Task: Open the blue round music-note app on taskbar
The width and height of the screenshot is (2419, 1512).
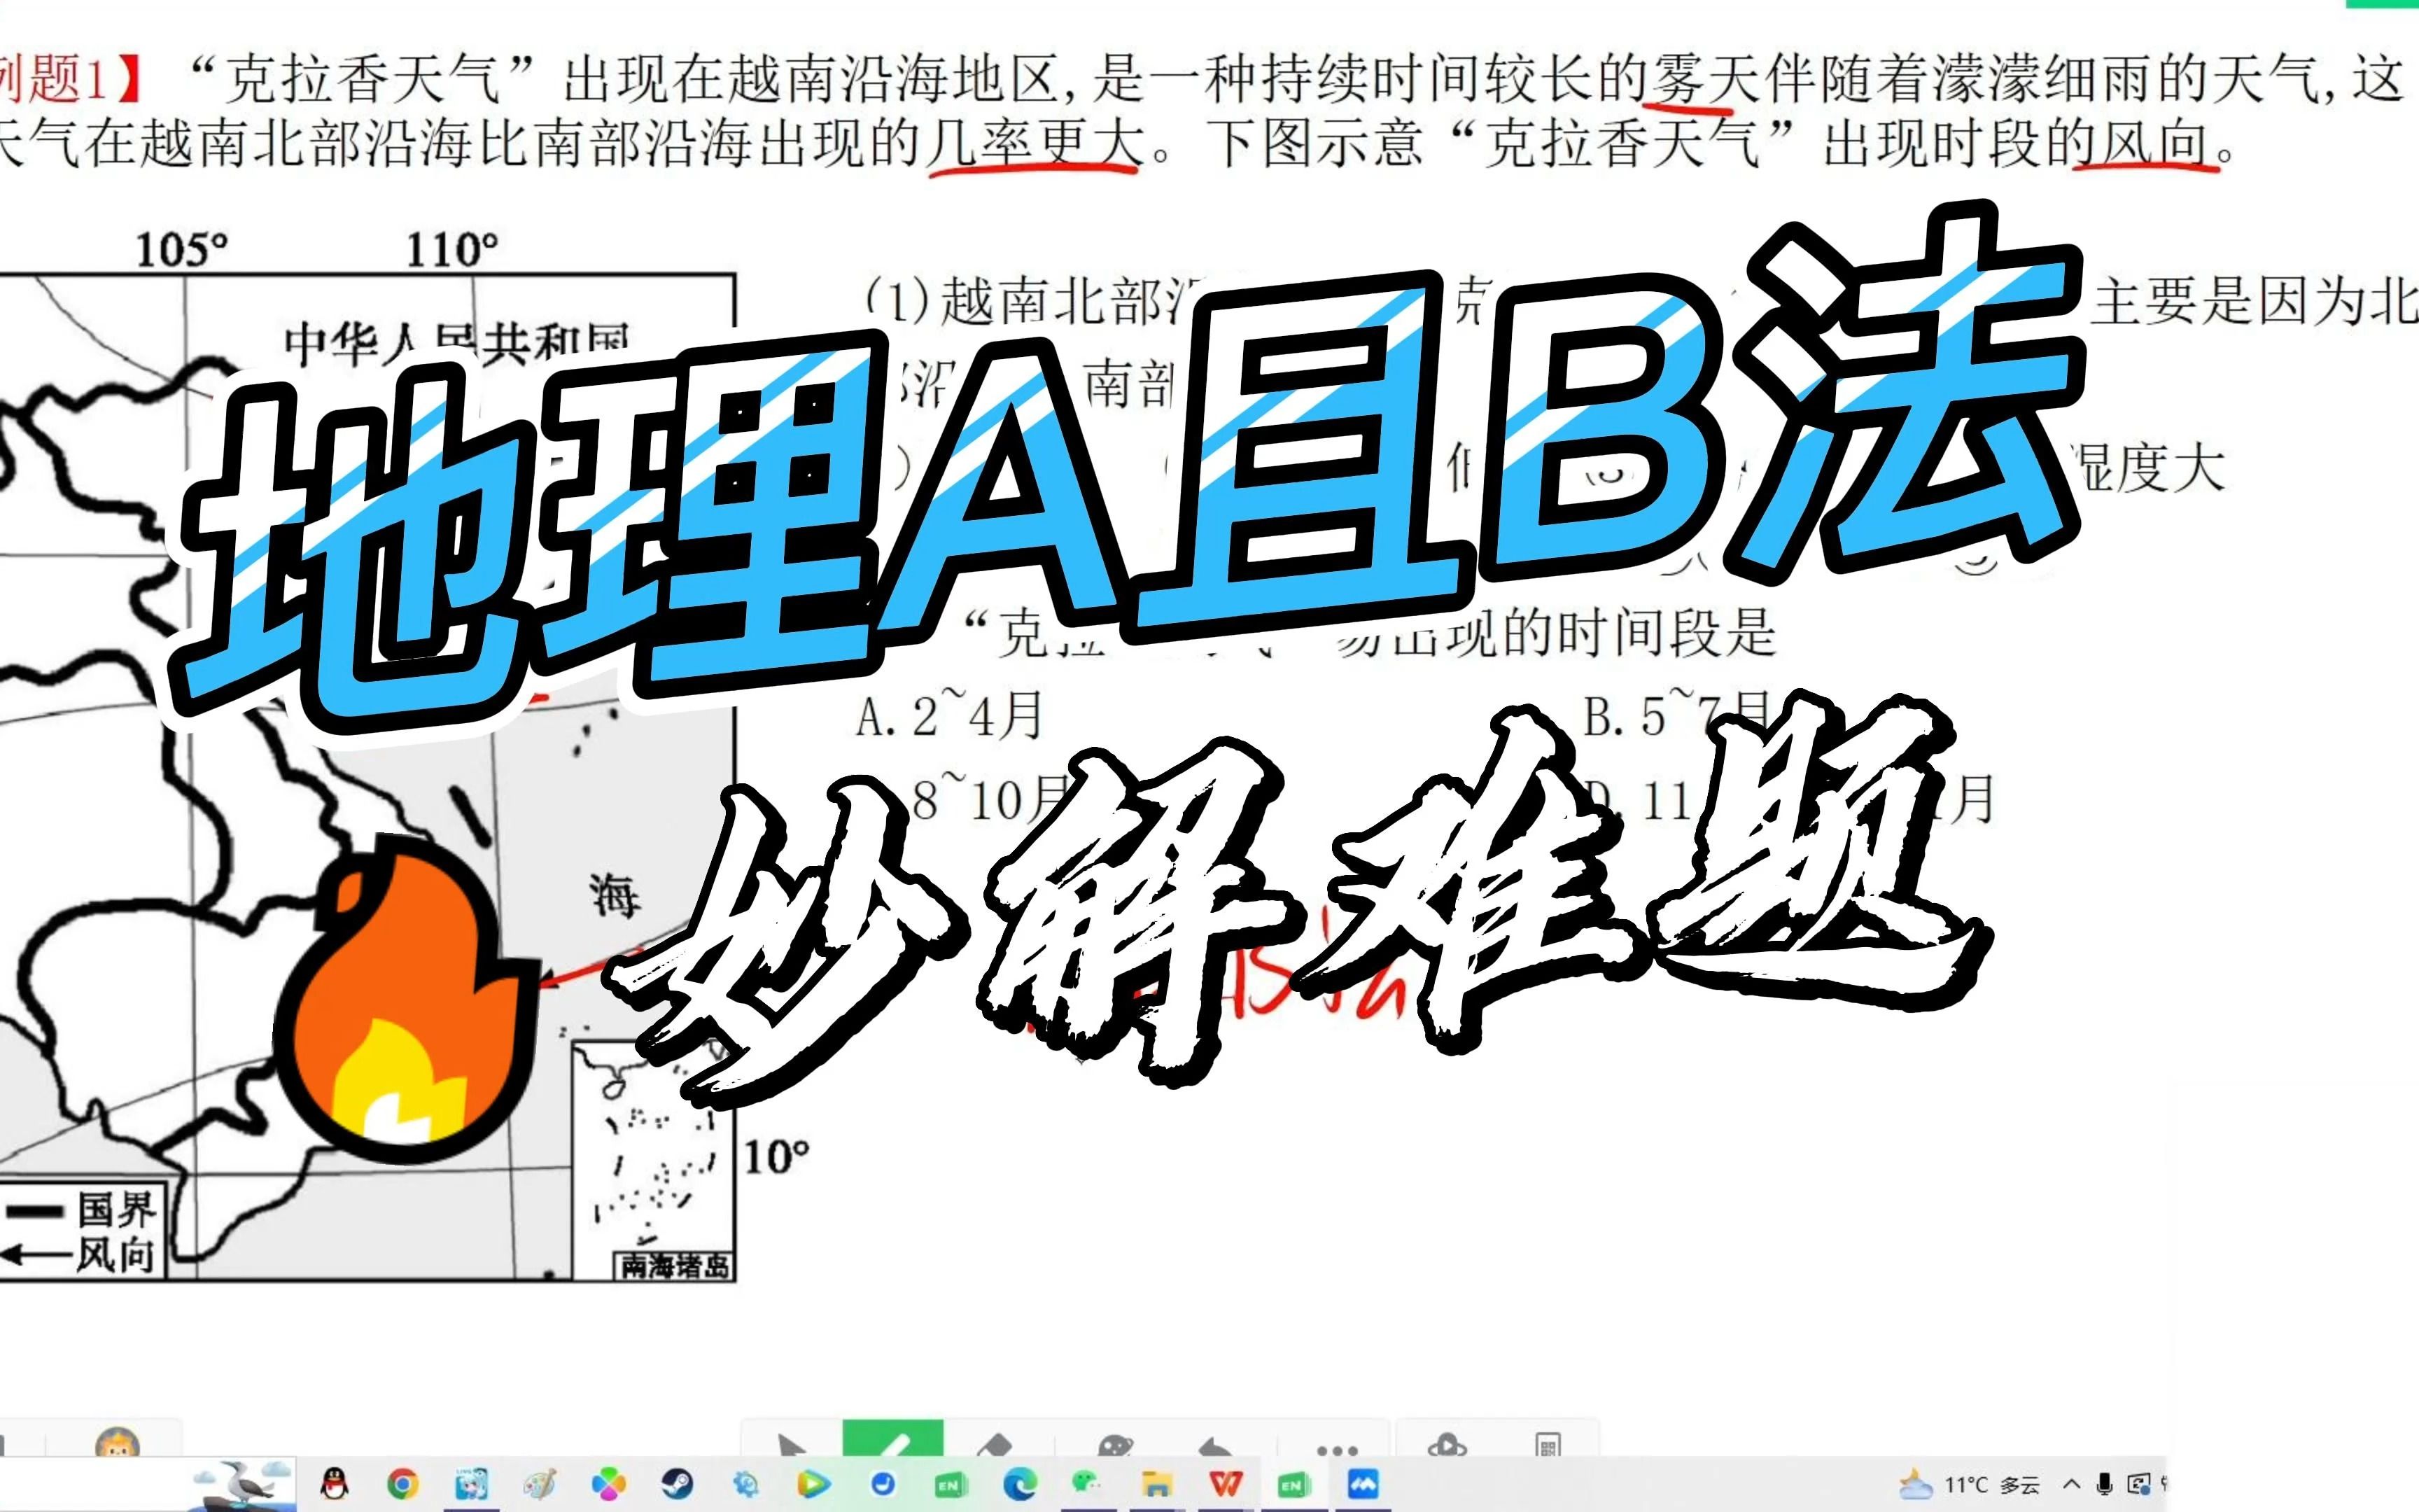Action: pyautogui.click(x=883, y=1484)
